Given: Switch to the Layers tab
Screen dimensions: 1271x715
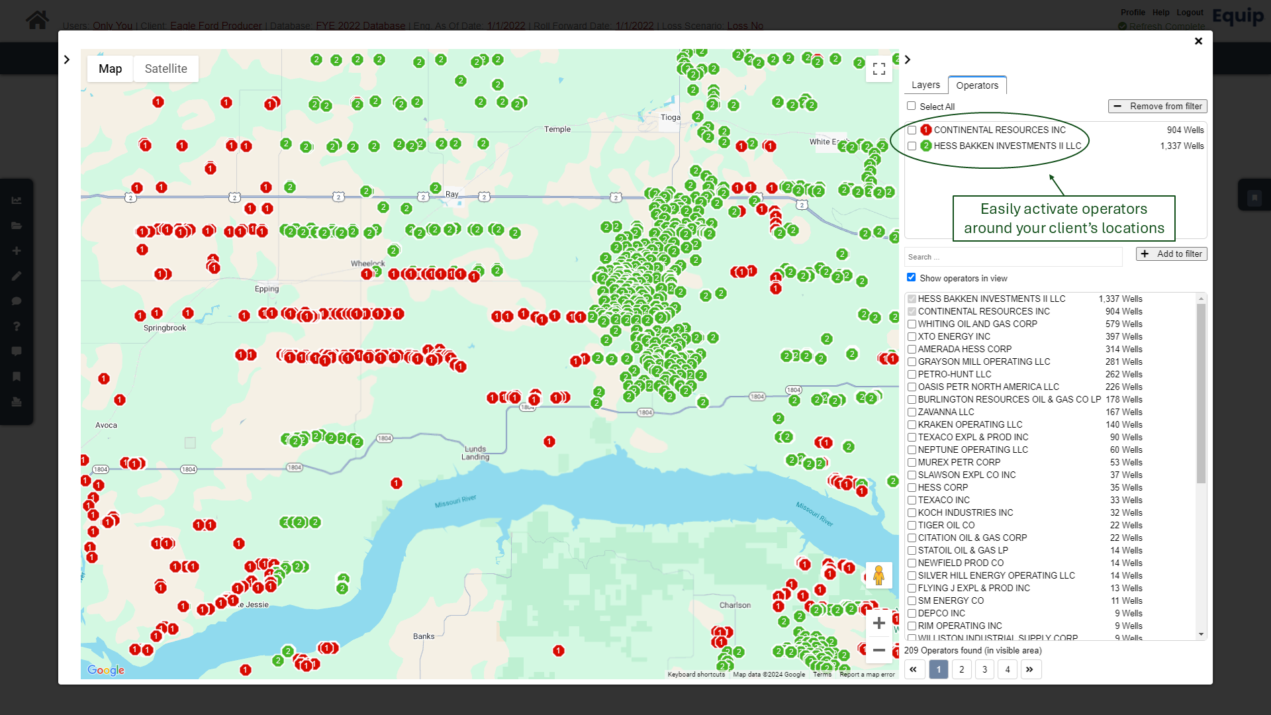Looking at the screenshot, I should point(925,85).
